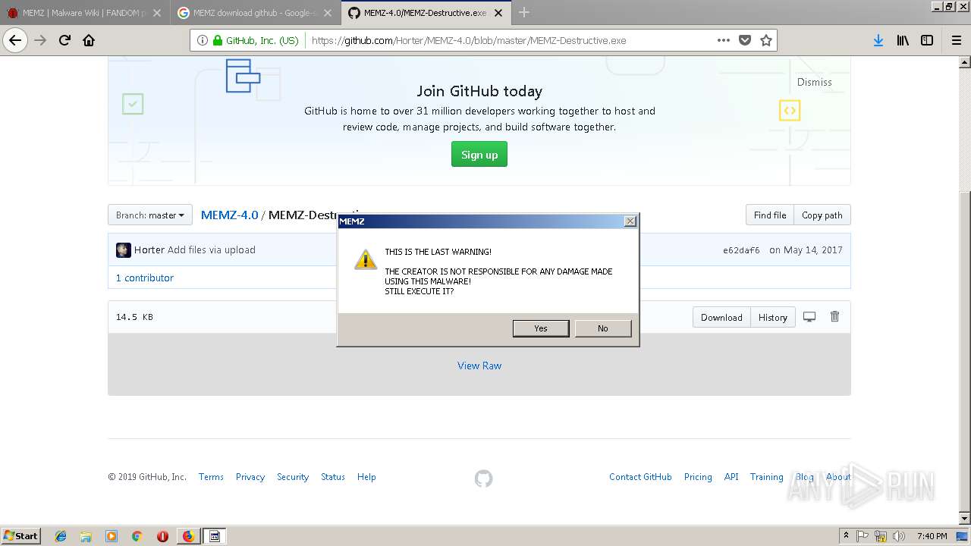
Task: Select the MEMZ-4.0 GitHub tab
Action: click(425, 13)
